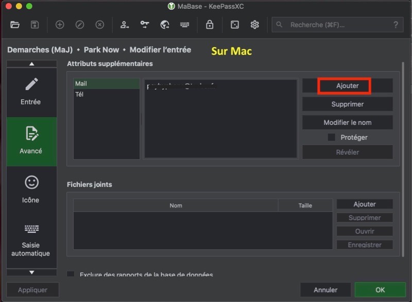Click the copy username icon

tap(125, 24)
